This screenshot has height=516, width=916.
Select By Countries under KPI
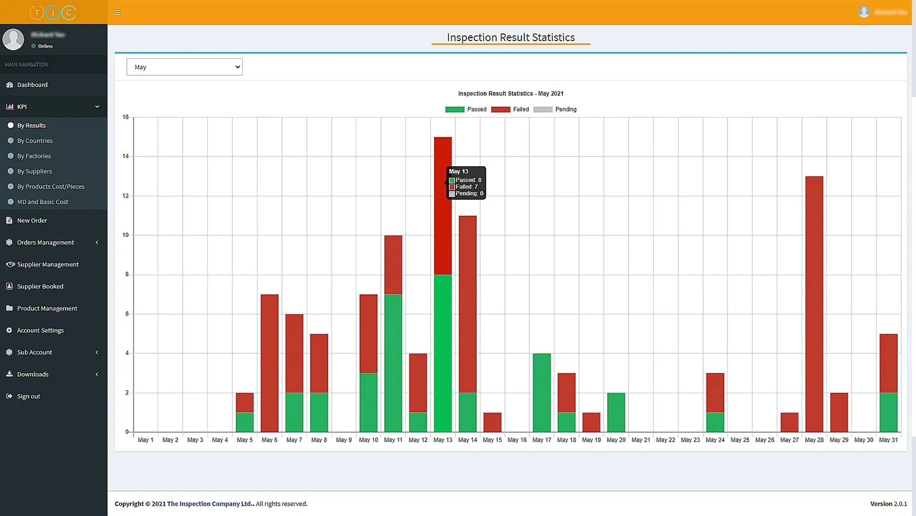[35, 140]
